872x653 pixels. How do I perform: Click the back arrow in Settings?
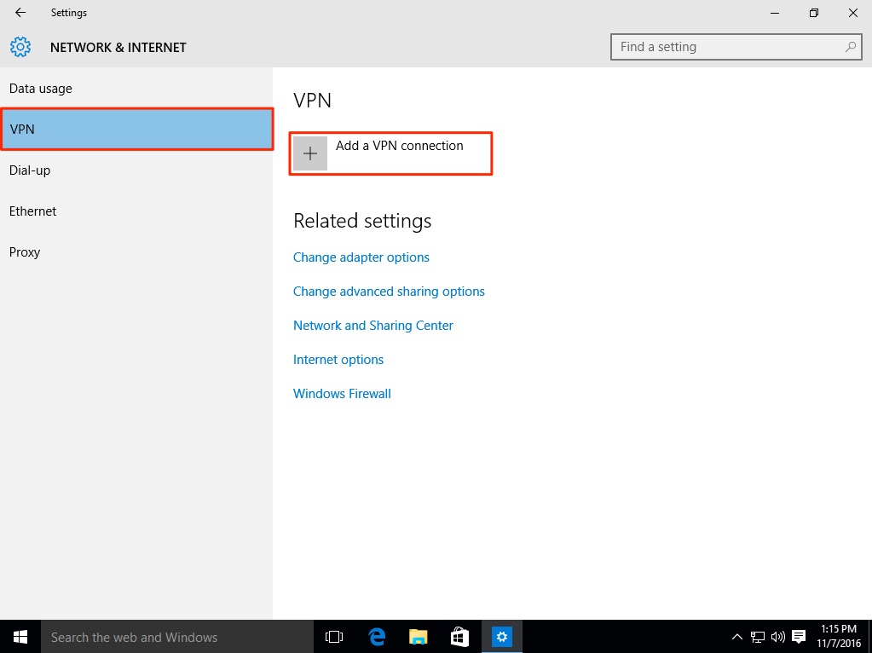(20, 13)
